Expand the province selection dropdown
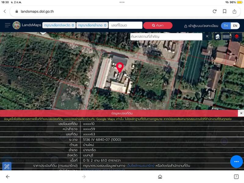244x183 pixels. [59, 25]
